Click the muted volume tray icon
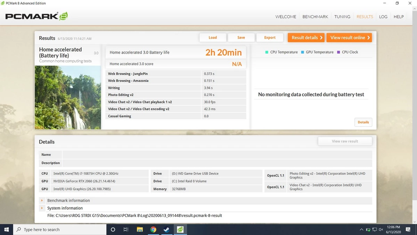The height and width of the screenshot is (235, 417). coord(381,230)
